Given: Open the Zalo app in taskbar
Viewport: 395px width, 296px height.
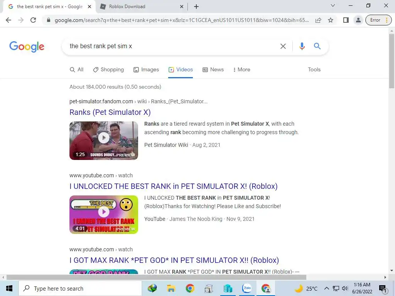Looking at the screenshot, I should pyautogui.click(x=247, y=288).
